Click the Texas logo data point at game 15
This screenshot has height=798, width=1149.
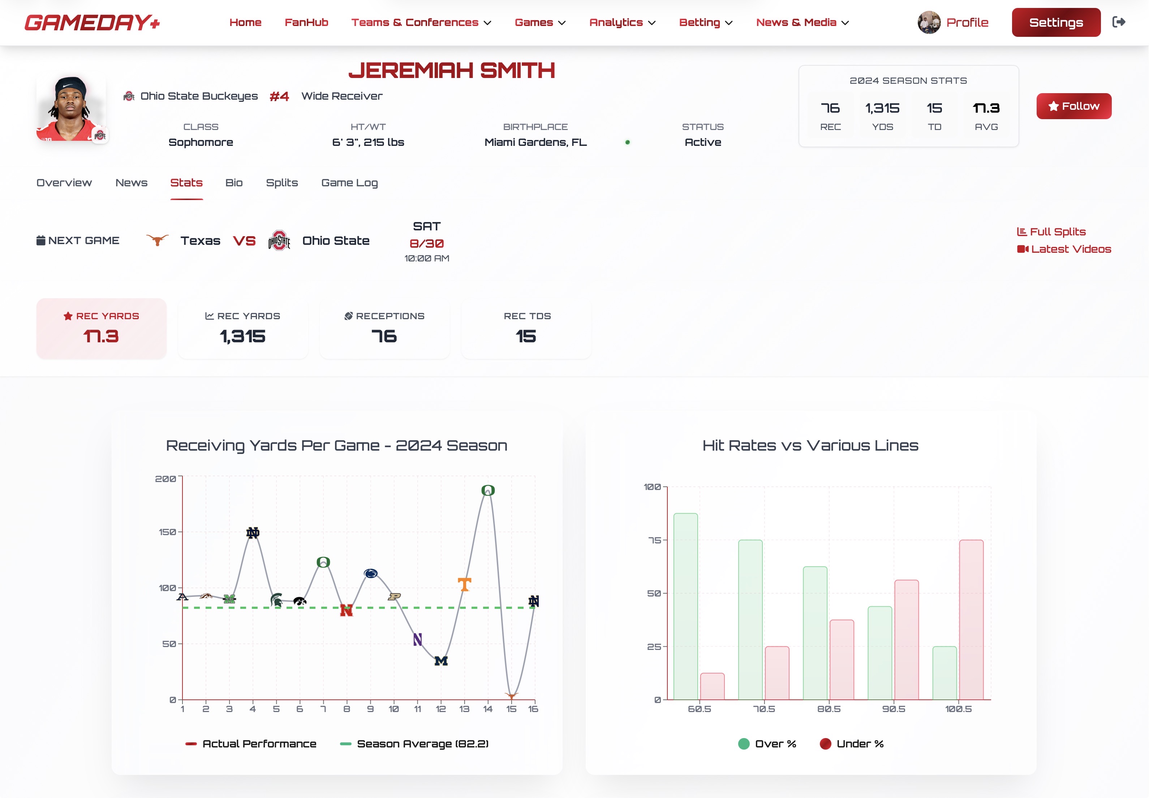(511, 696)
